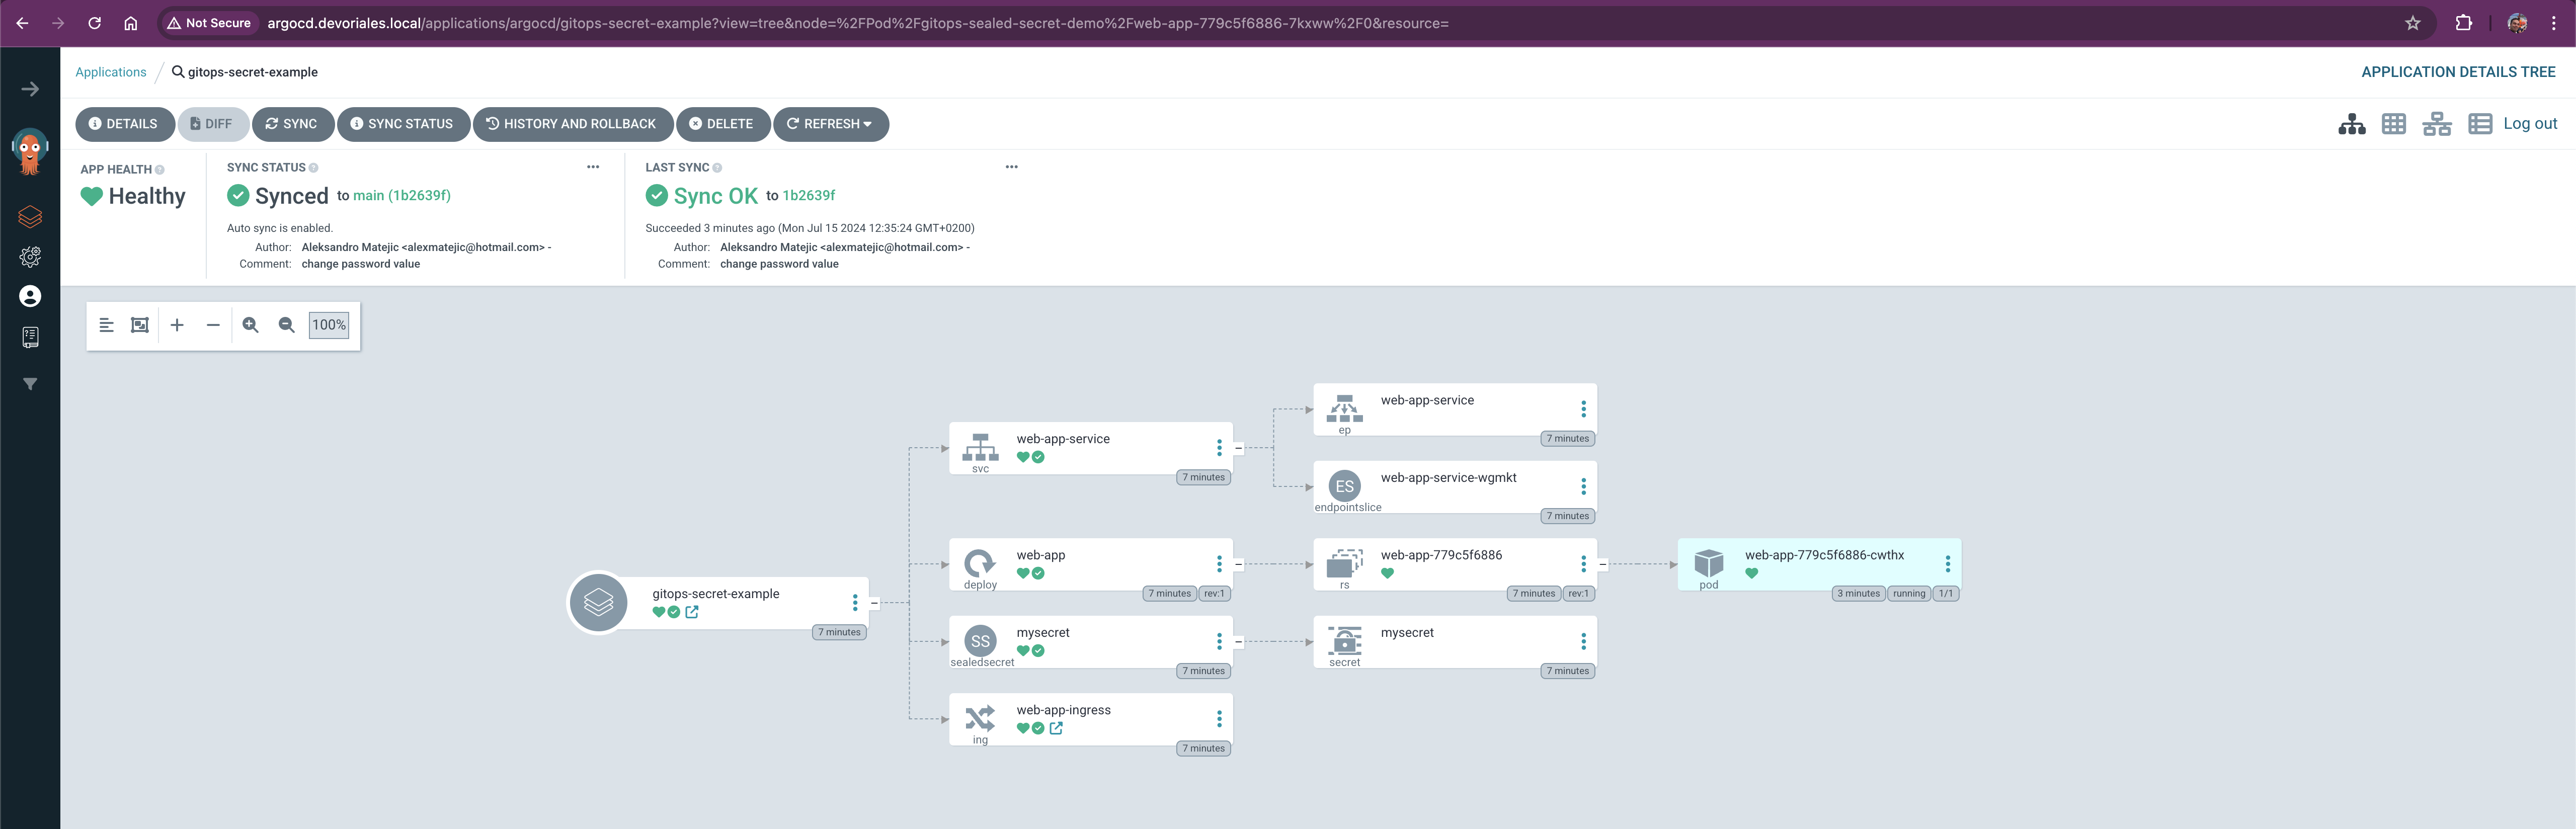
Task: Collapse children of web-app-service svc node
Action: [1238, 448]
